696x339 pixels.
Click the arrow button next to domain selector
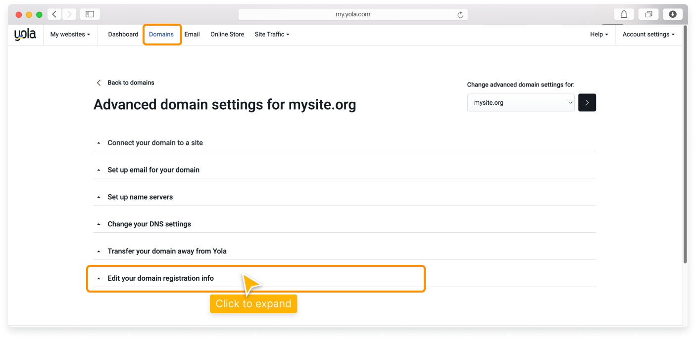click(587, 103)
